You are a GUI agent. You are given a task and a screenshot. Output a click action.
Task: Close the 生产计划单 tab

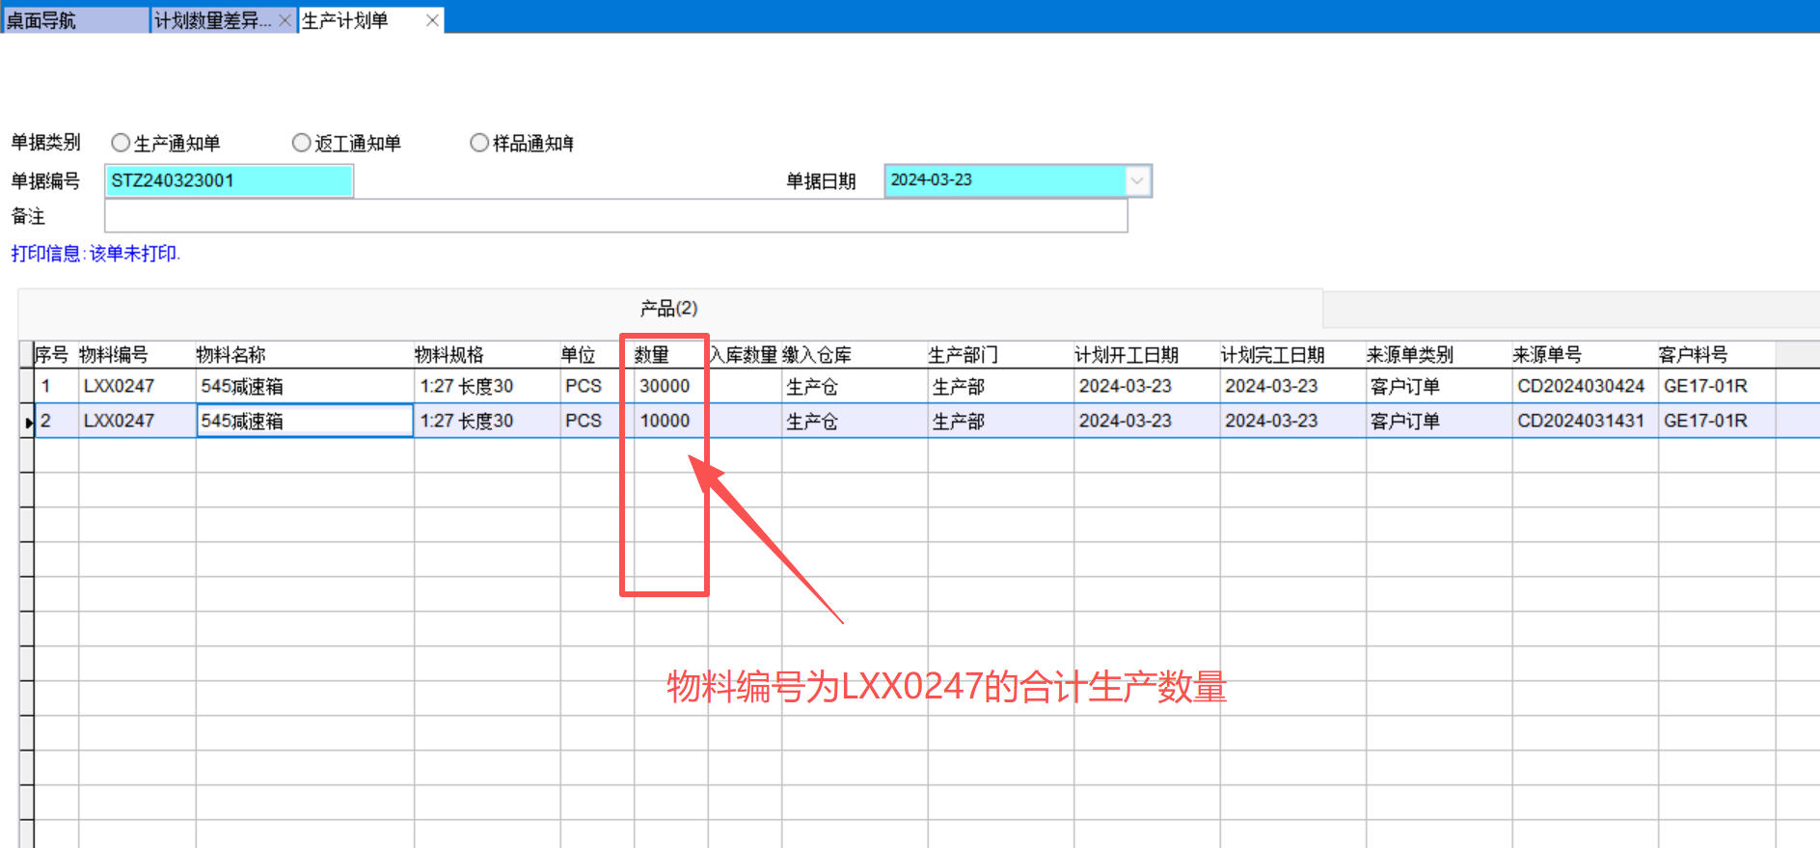(432, 20)
